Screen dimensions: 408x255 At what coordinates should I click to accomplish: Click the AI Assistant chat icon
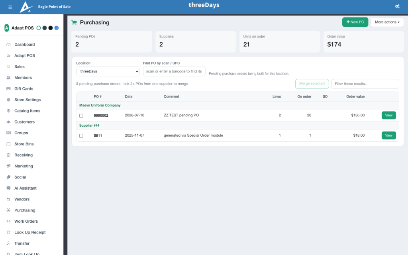coord(8,188)
